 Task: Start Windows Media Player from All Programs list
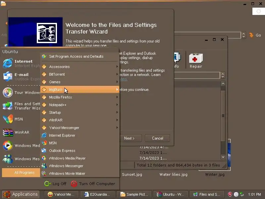[x=79, y=158]
